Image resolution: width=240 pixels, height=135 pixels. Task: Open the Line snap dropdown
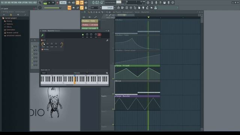[94, 7]
